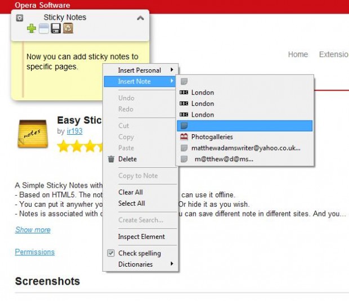349x301 pixels.
Task: Click the ir193 author link
Action: pos(74,131)
